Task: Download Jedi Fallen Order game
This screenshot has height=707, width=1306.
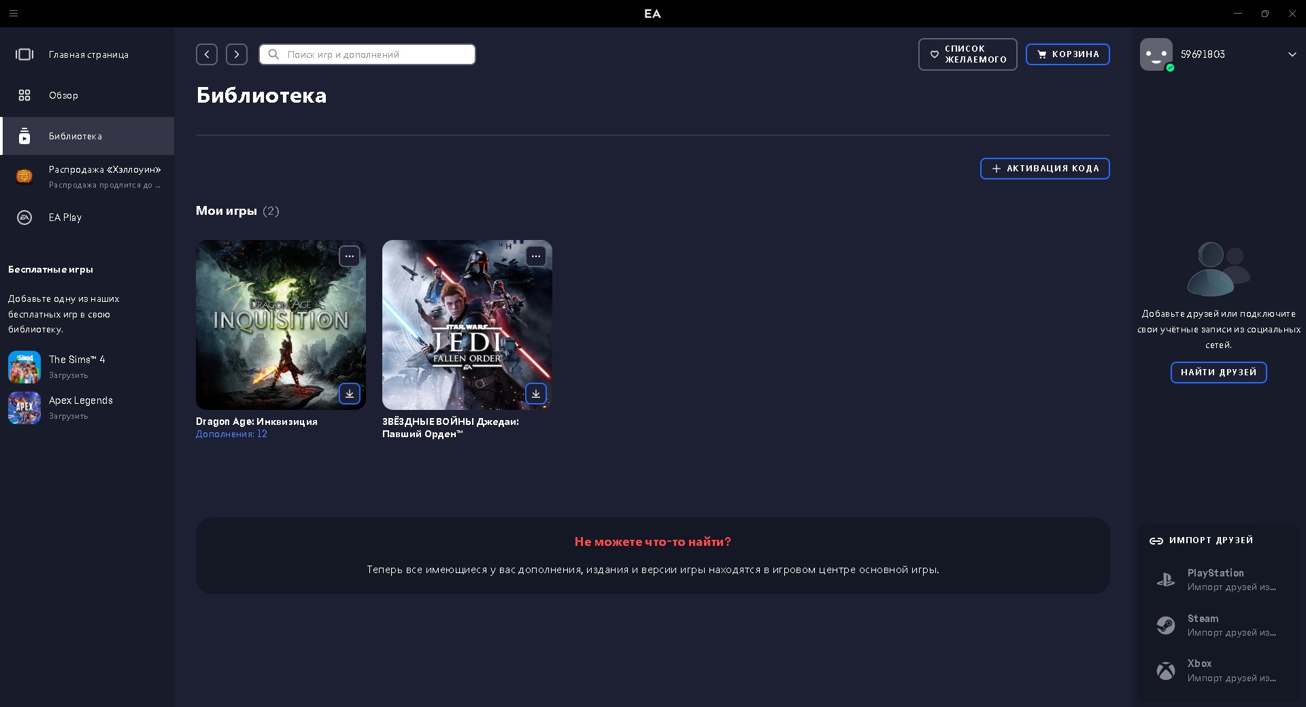Action: (x=536, y=394)
